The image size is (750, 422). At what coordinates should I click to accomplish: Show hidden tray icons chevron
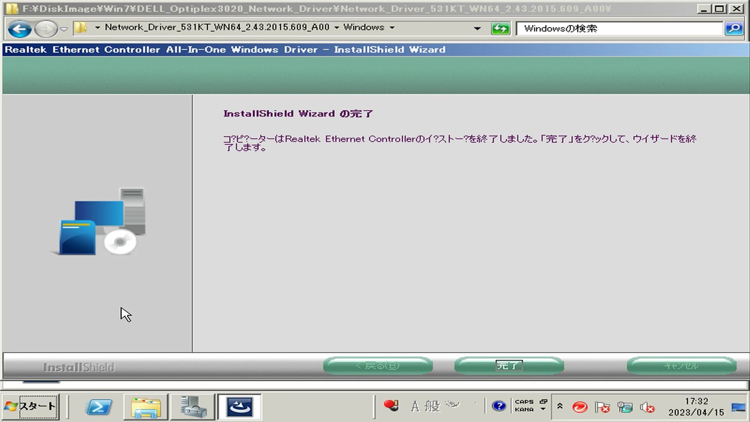point(560,406)
